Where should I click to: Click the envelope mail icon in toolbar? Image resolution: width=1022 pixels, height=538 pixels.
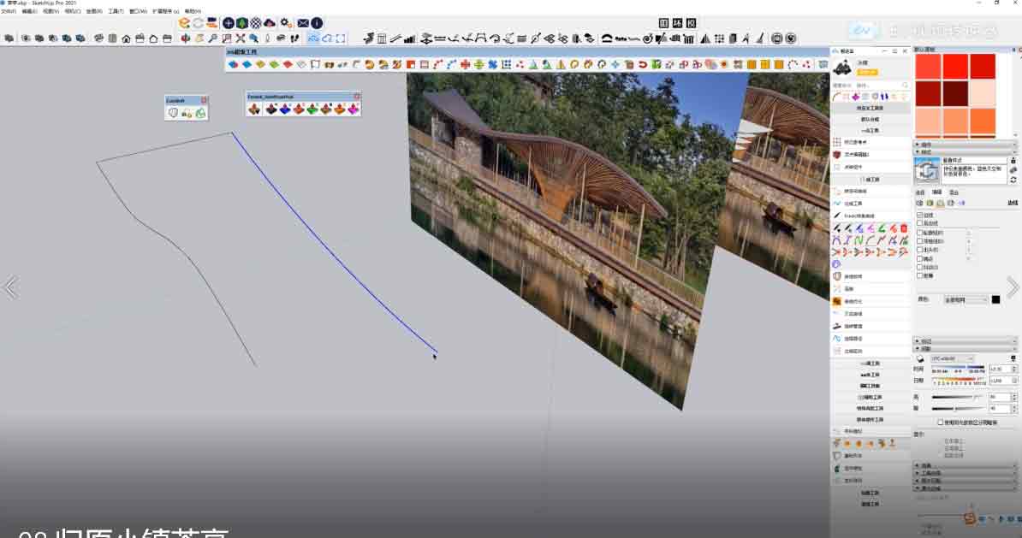tap(303, 23)
